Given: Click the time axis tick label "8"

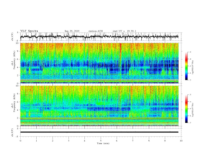Looking at the screenshot, I should pyautogui.click(x=149, y=141).
